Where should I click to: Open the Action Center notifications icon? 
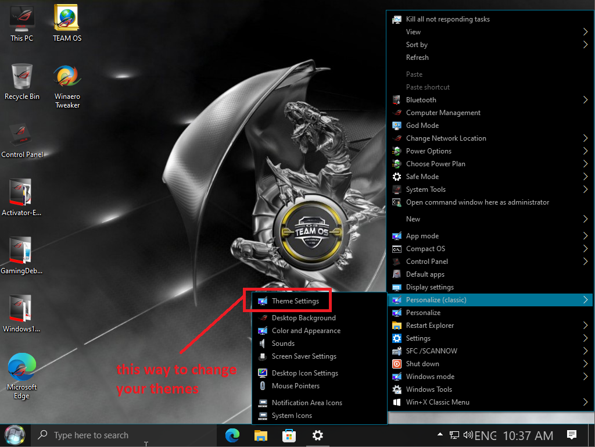coord(572,435)
